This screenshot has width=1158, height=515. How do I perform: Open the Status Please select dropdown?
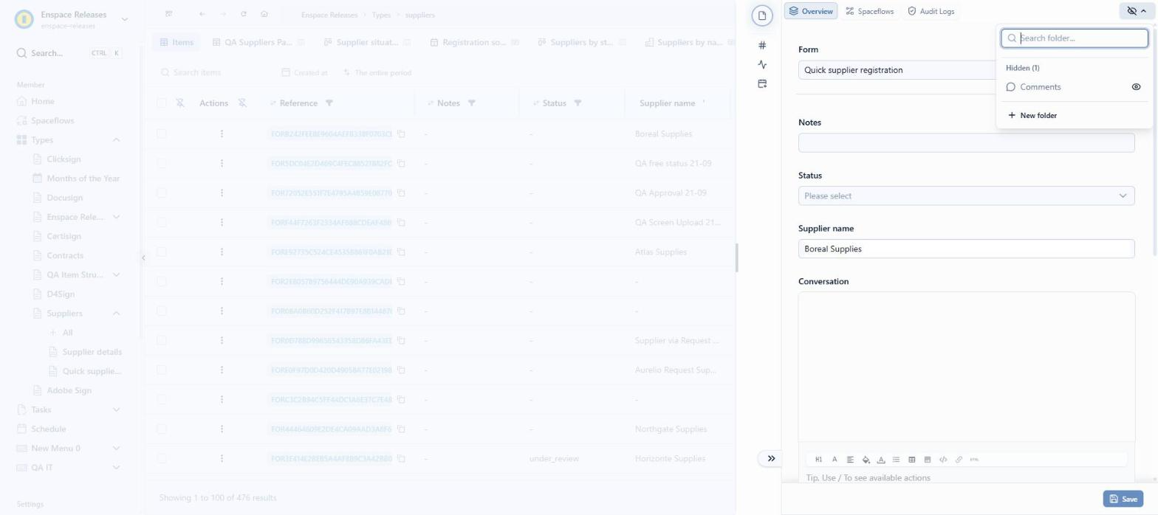(966, 196)
